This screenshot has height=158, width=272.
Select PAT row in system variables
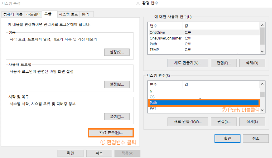tap(204, 109)
